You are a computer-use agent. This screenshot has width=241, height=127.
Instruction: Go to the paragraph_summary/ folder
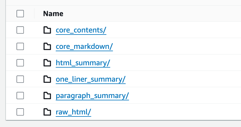tap(92, 96)
